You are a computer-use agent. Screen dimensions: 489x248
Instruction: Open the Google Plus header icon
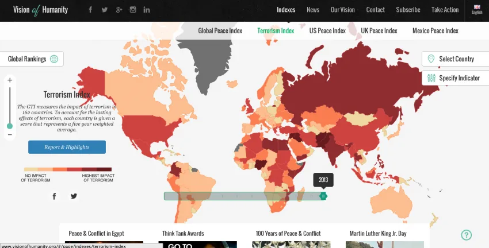(x=119, y=10)
